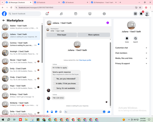The image size is (153, 122).
Task: Click the 740-334-0352 message bubble
Action: (58, 98)
